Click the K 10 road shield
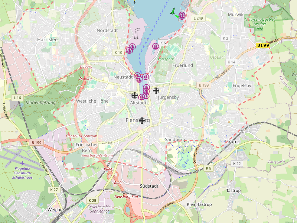Image resolution: width=297 pixels, height=223 pixels. 118,53
